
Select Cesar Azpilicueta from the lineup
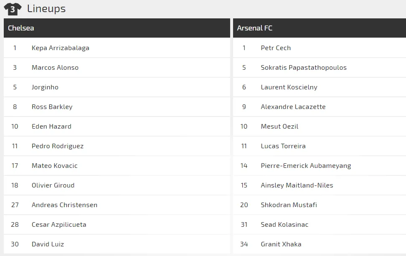59,225
